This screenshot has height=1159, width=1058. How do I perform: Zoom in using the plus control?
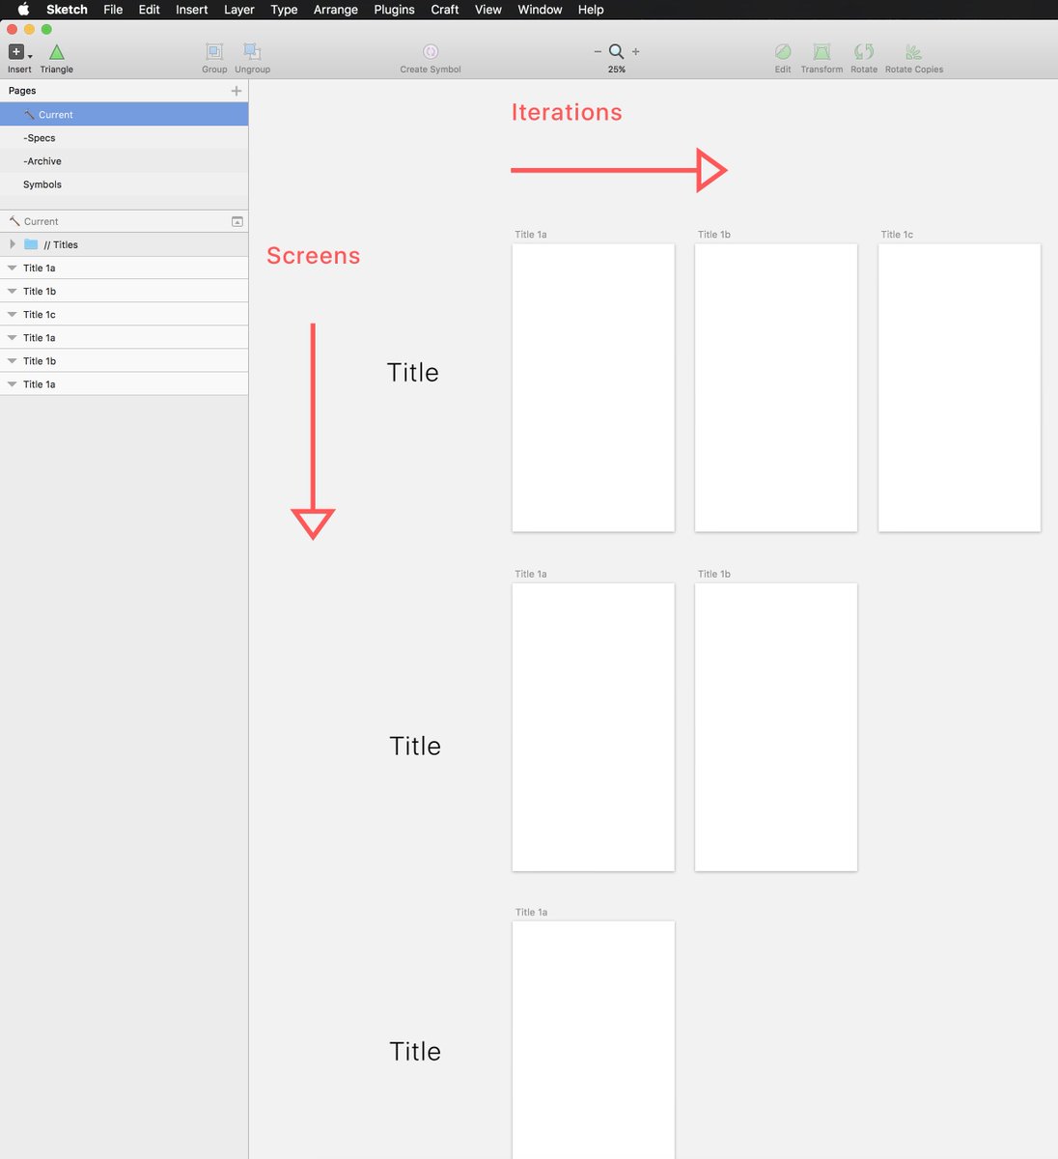[635, 52]
